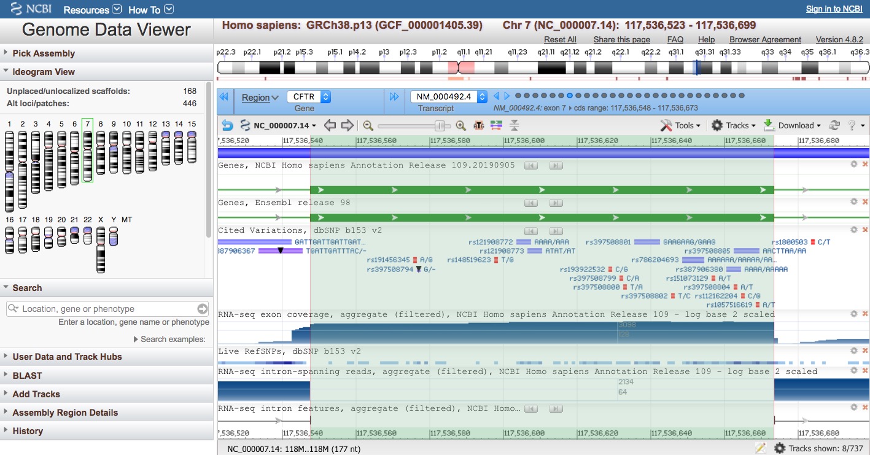Open the FAQ link
This screenshot has width=870, height=455.
coord(675,39)
